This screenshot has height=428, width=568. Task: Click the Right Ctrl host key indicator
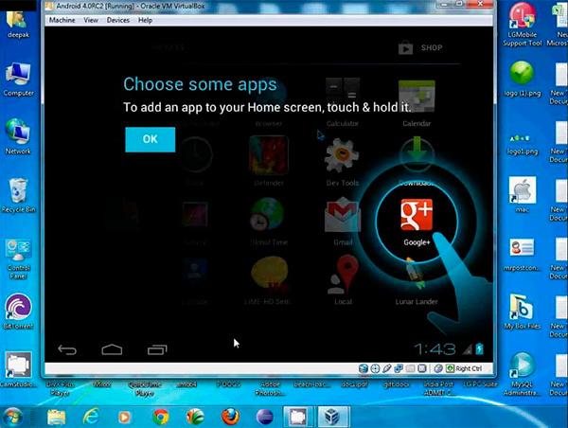pyautogui.click(x=469, y=368)
